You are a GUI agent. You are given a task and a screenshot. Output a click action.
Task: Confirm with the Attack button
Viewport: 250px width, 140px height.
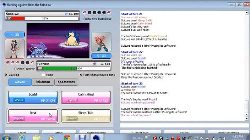coord(59,132)
